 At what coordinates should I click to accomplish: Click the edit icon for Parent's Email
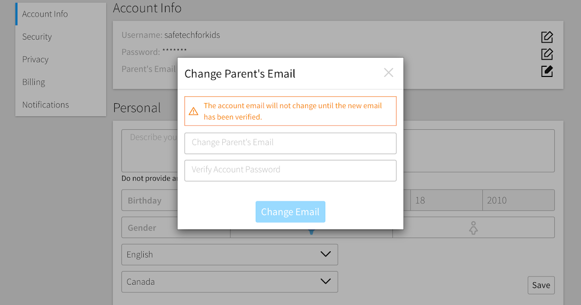(x=547, y=71)
